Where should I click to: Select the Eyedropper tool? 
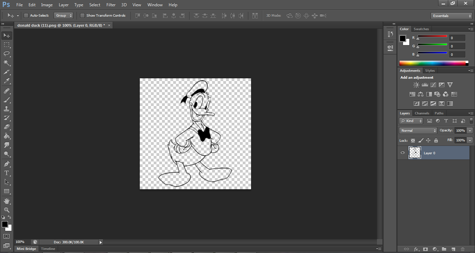point(7,81)
